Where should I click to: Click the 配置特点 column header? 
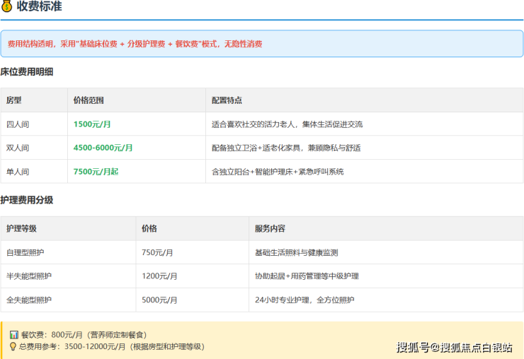pyautogui.click(x=227, y=100)
